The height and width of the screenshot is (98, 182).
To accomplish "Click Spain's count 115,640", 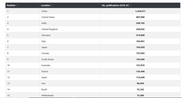I will [140, 77].
